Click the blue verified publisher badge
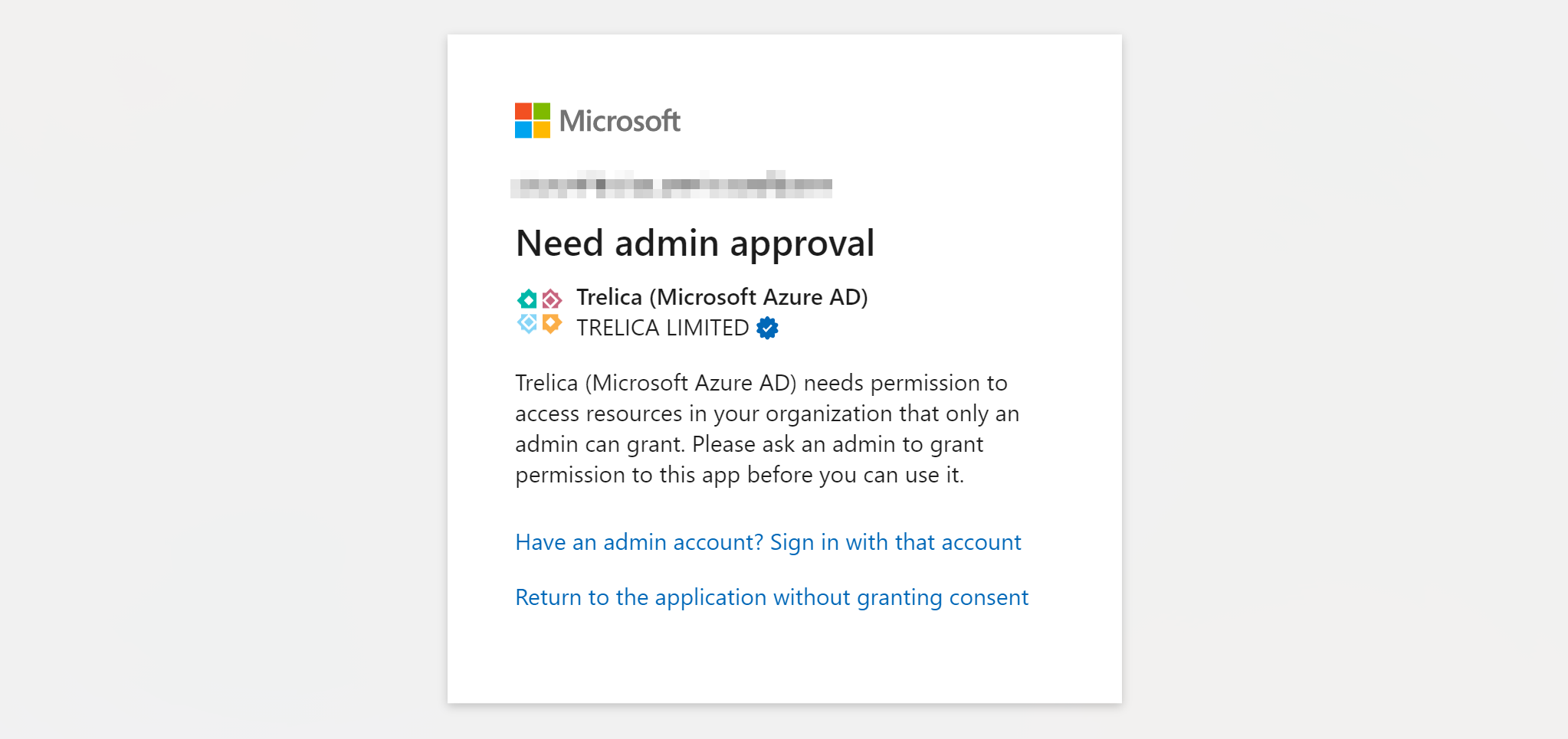 (x=767, y=328)
